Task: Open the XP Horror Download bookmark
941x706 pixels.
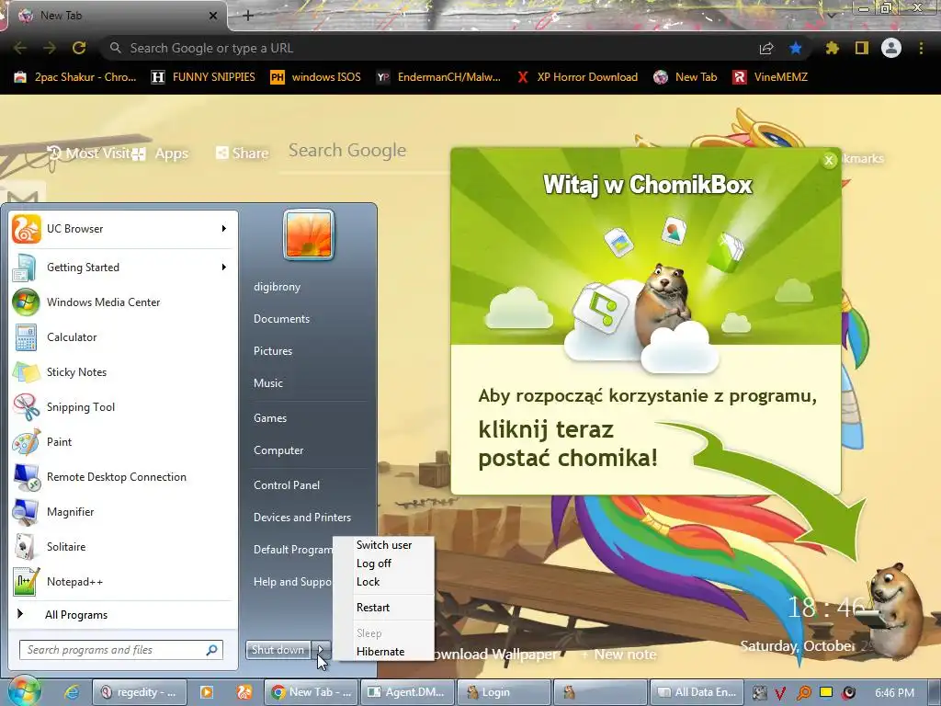Action: (x=577, y=77)
